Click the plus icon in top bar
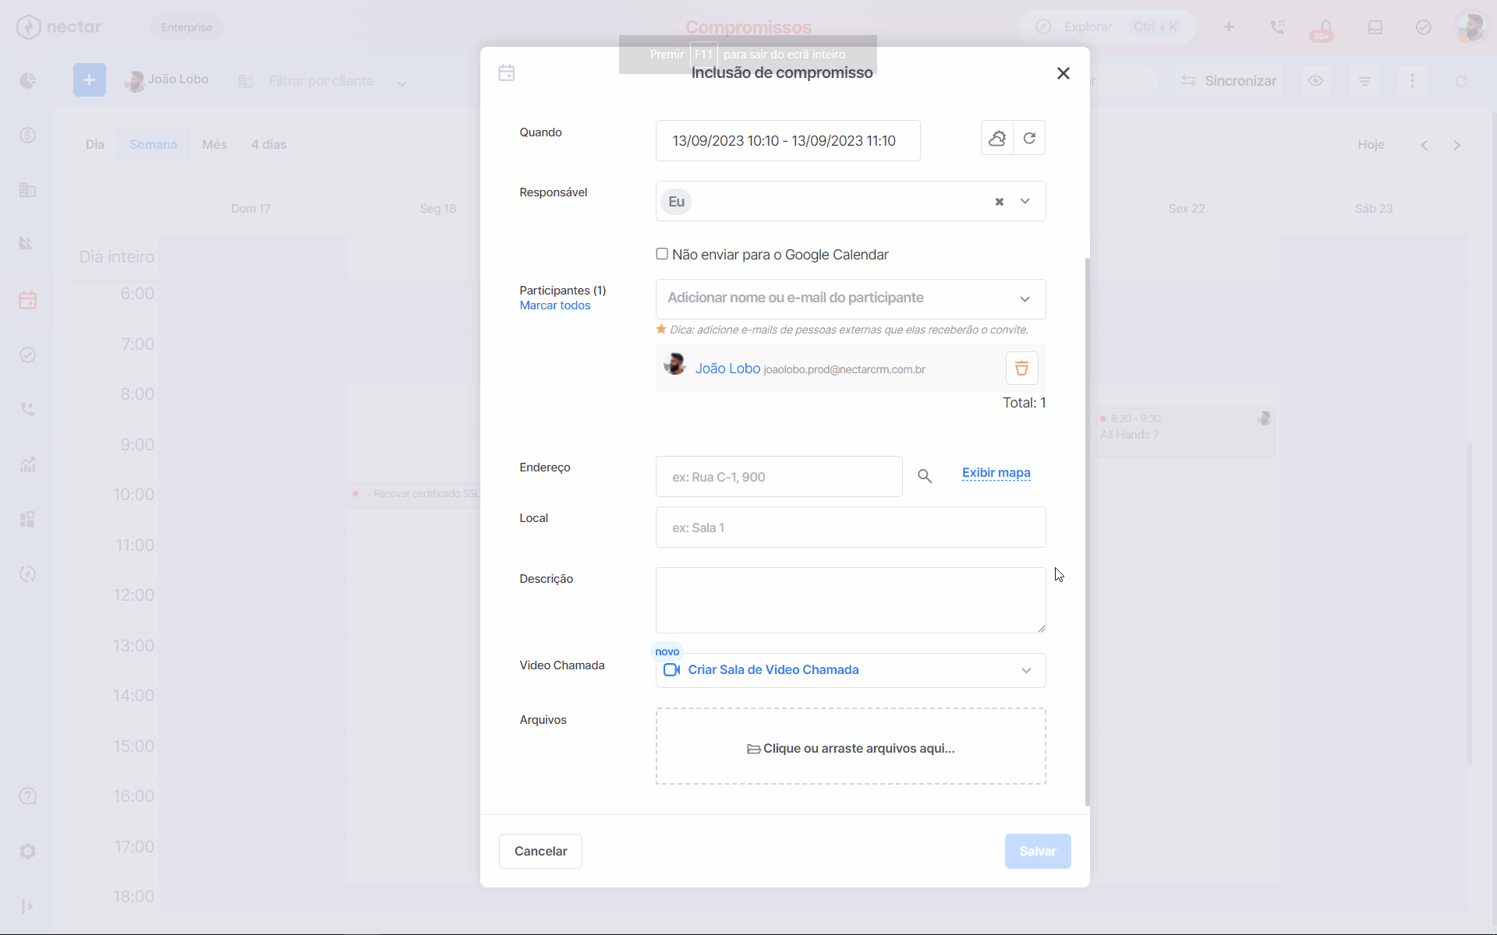Viewport: 1497px width, 935px height. click(1229, 27)
